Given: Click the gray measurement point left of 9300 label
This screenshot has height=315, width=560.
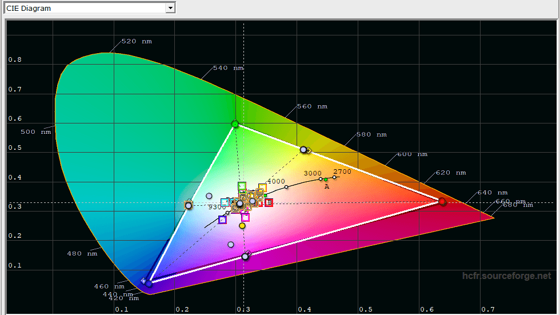Looking at the screenshot, I should tap(209, 196).
